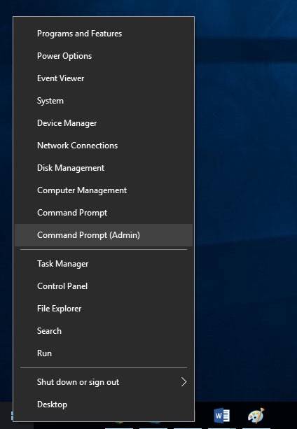Open Control Panel
Screen dimensions: 297x429
point(104,286)
